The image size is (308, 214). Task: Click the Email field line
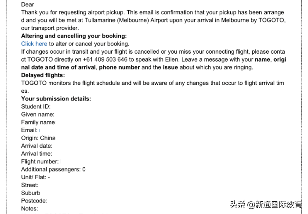click(x=29, y=130)
